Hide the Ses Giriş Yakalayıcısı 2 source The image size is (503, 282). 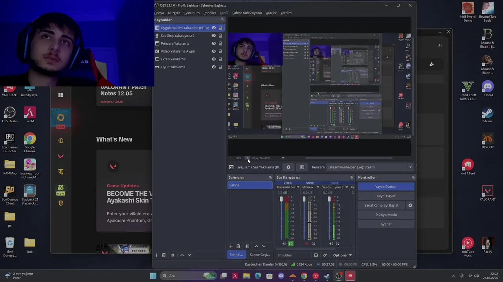pos(214,36)
